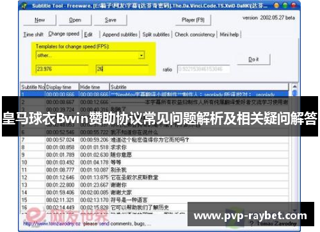Select row 11 hide time 00:01:10.087
320x232 pixels.
click(x=94, y=170)
